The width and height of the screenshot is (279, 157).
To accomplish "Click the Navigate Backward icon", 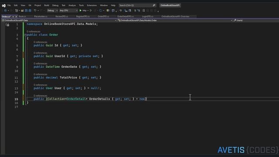I will click(5, 10).
